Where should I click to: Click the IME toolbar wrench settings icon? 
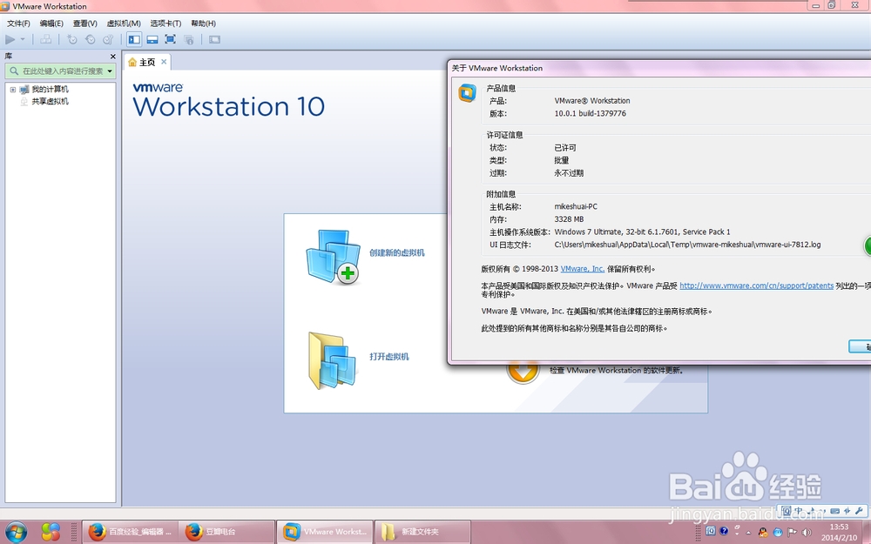tap(859, 511)
